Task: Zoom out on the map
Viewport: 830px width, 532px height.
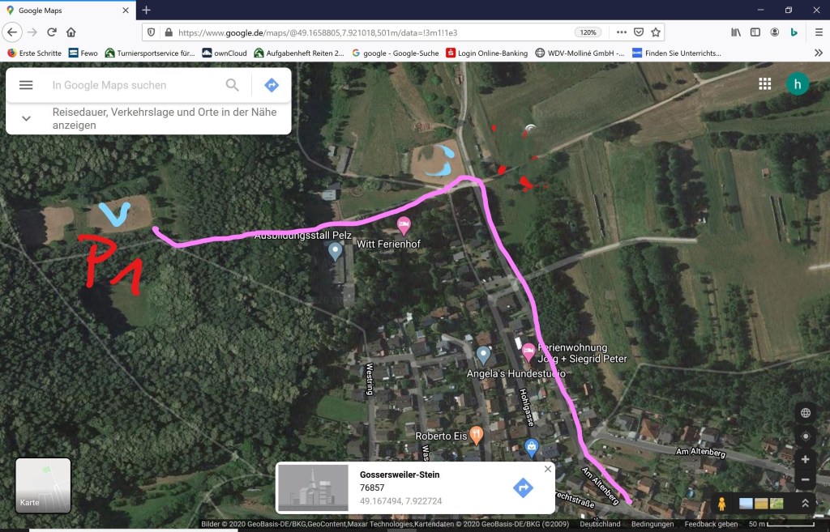Action: [x=805, y=479]
